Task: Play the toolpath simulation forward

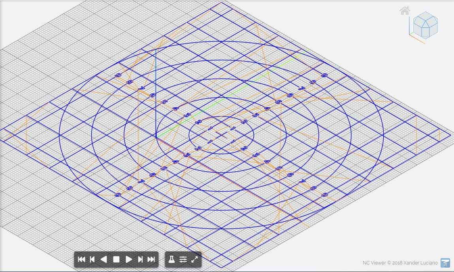Action: point(128,259)
